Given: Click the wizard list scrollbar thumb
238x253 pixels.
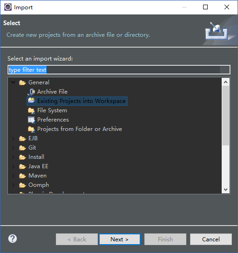Looking at the screenshot, I should tap(225, 116).
